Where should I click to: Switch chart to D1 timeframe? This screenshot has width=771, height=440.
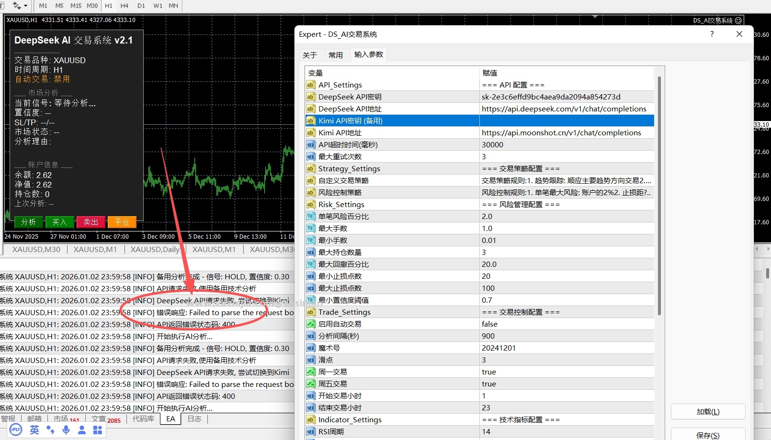141,6
